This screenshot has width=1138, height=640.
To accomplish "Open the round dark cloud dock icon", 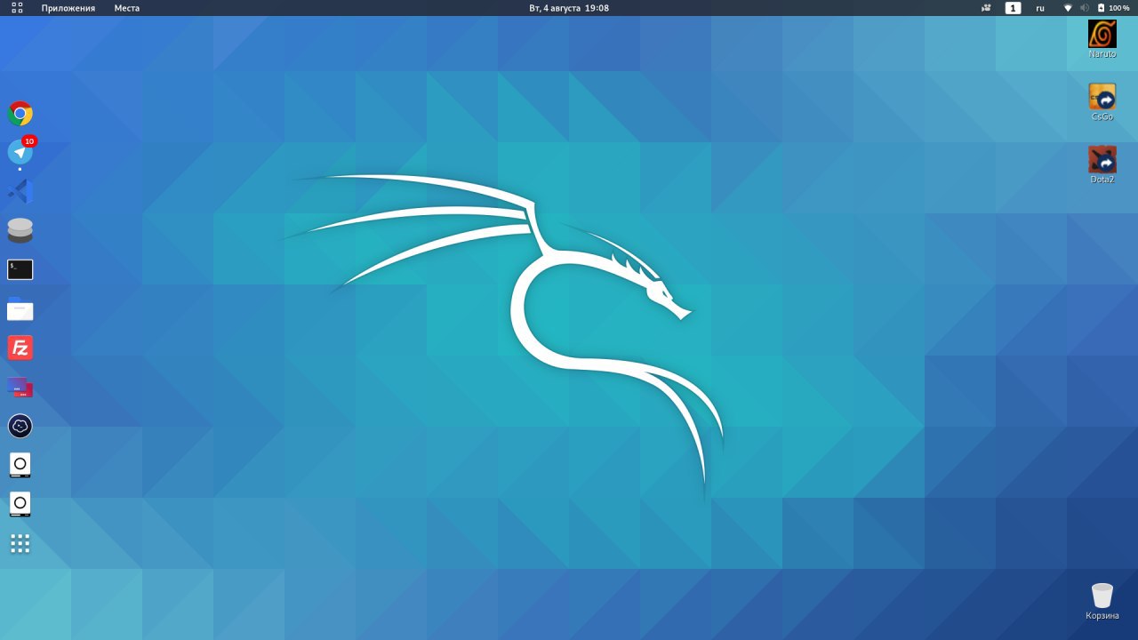I will coord(20,426).
